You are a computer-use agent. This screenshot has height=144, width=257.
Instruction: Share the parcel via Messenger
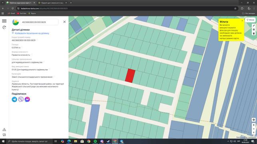[x=27, y=99]
